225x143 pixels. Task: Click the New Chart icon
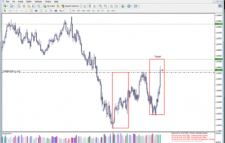5,6
